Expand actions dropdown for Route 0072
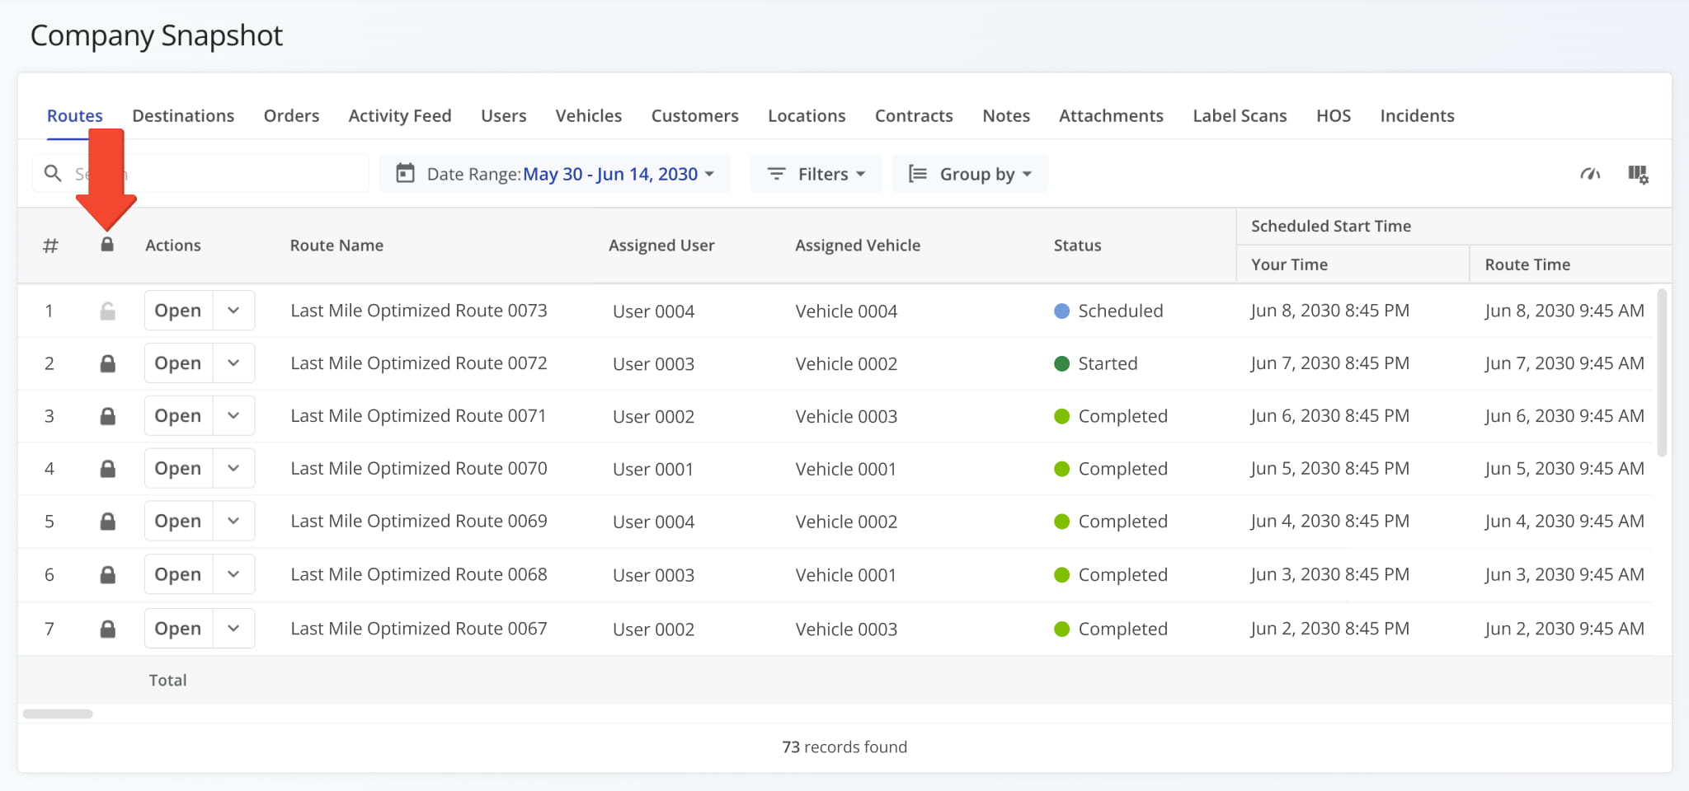1689x791 pixels. 233,363
